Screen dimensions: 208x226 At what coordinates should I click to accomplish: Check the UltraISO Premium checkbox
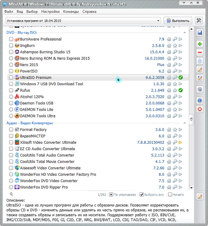pyautogui.click(x=11, y=77)
